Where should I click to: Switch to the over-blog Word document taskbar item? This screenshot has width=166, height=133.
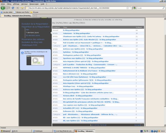[x=63, y=131]
